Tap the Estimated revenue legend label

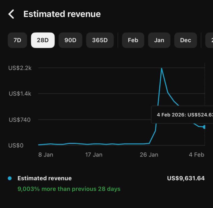coord(44,178)
